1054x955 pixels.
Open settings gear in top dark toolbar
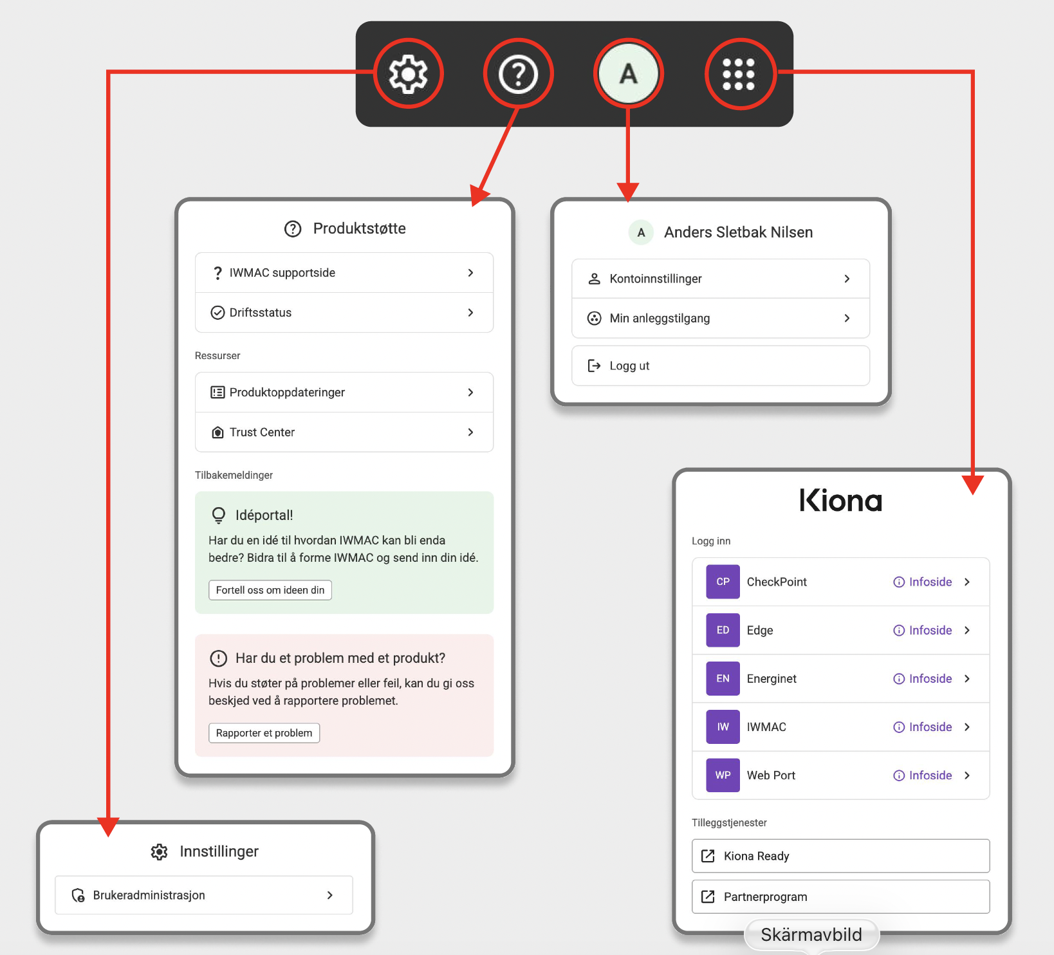408,74
